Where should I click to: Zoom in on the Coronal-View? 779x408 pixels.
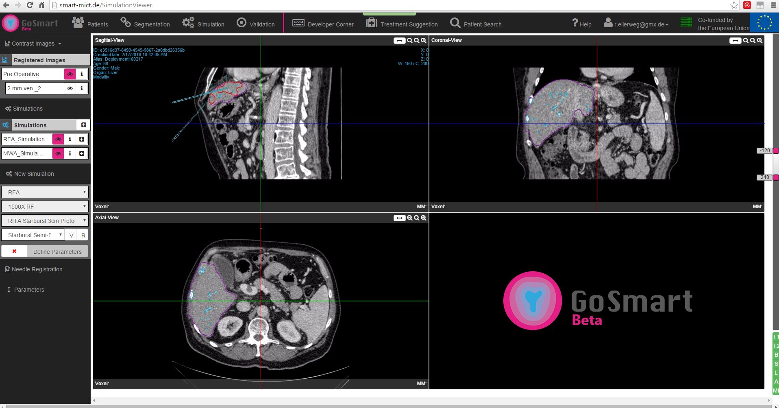tap(759, 41)
